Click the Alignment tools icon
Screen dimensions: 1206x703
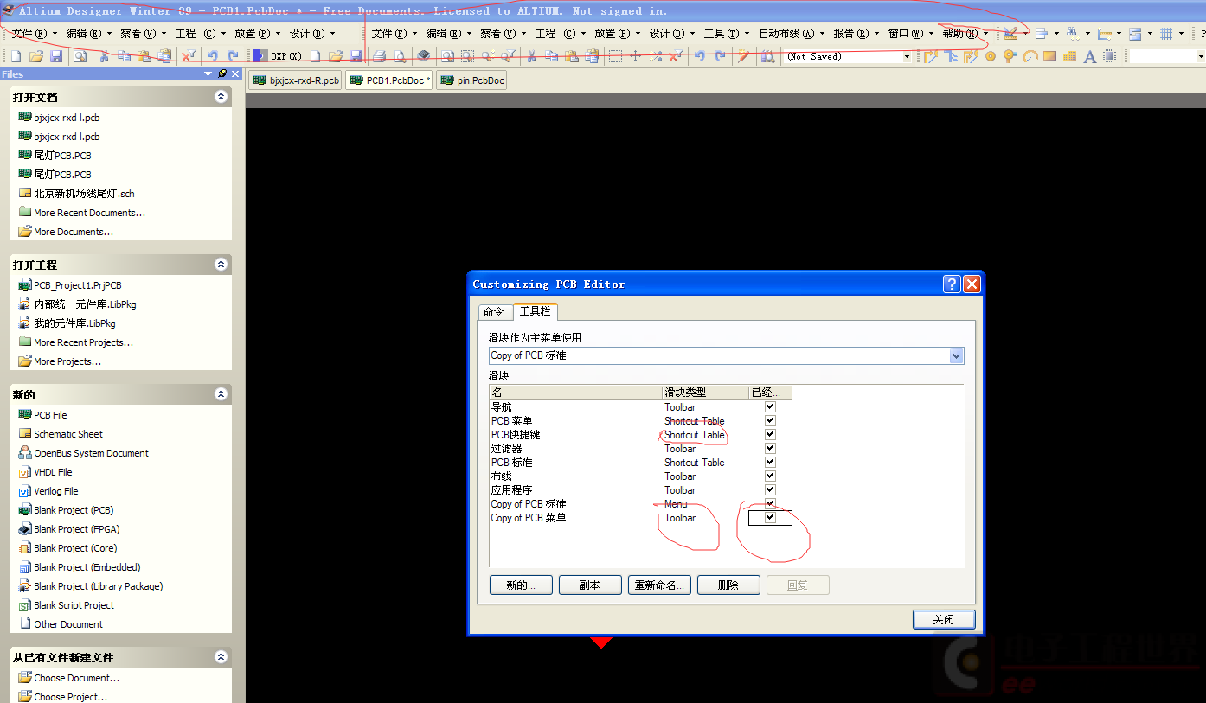pyautogui.click(x=1042, y=34)
